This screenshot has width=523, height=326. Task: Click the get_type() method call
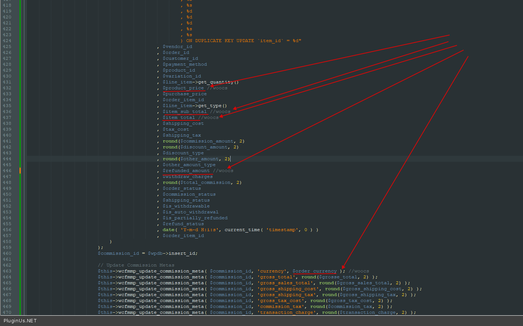(x=212, y=106)
